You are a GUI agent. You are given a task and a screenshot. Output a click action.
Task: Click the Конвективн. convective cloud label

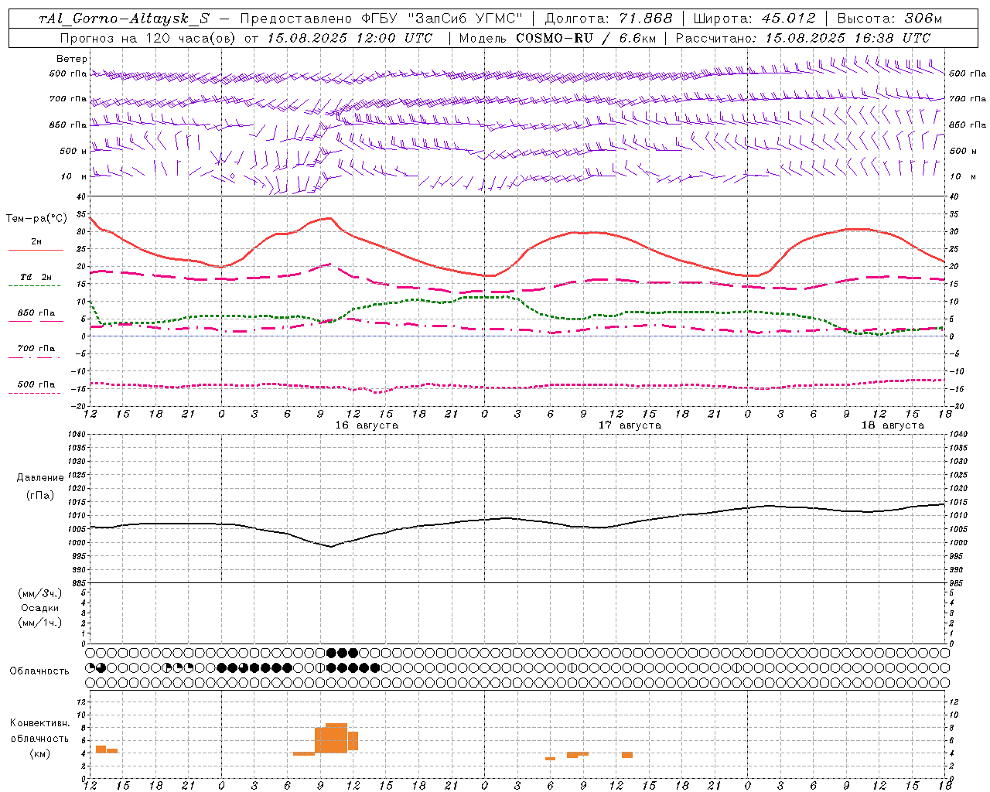[40, 723]
